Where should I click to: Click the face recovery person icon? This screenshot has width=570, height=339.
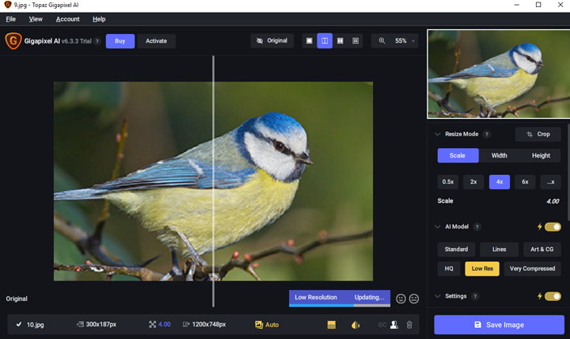tap(393, 325)
